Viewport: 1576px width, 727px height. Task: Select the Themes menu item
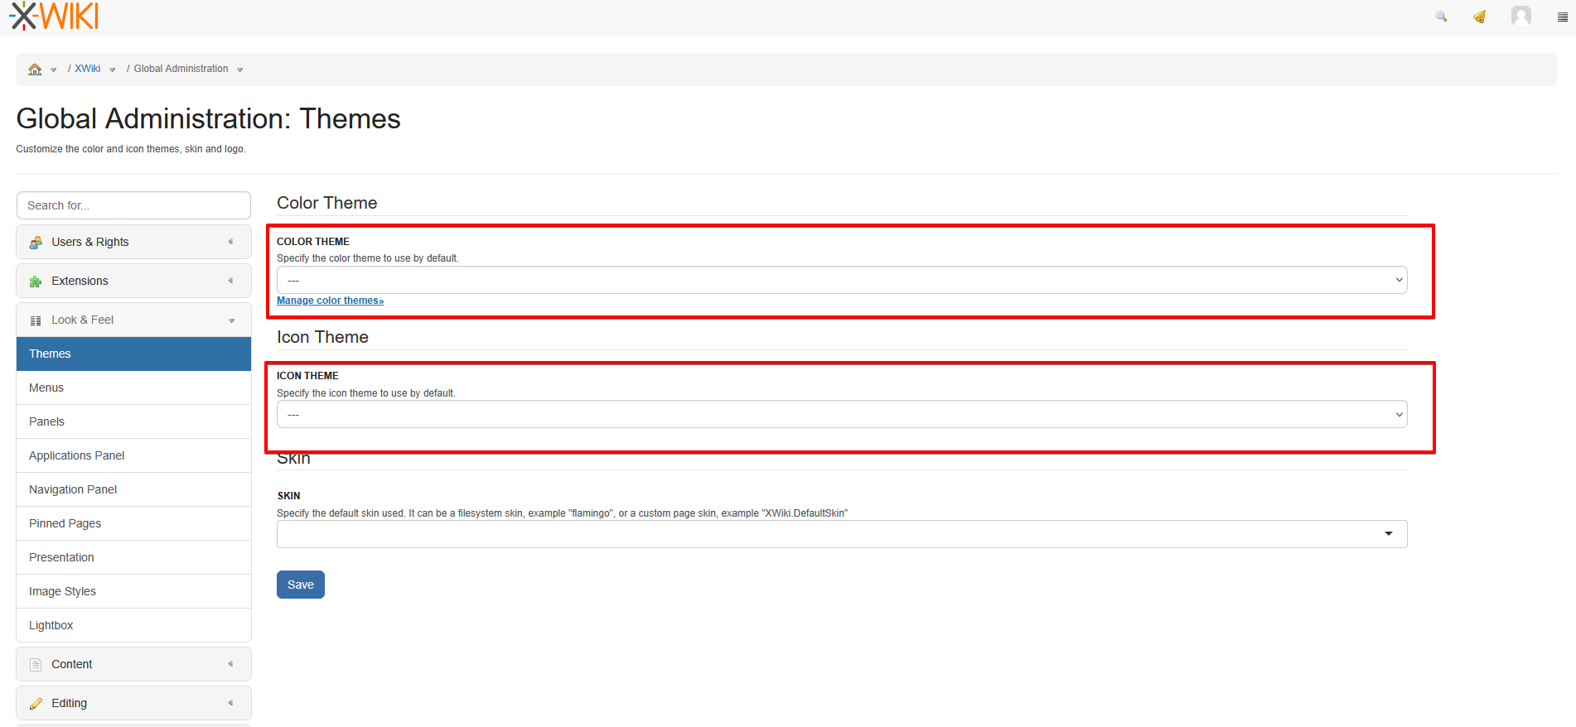point(133,354)
